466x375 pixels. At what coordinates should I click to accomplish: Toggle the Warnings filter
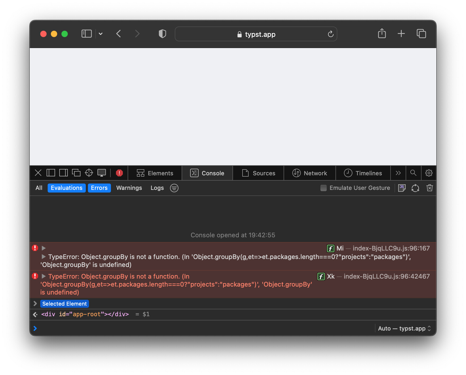(x=129, y=188)
